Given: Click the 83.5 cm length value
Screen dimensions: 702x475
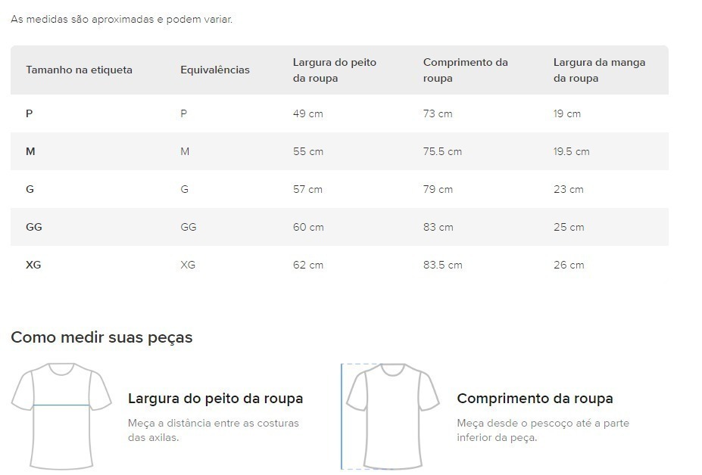Looking at the screenshot, I should point(443,265).
